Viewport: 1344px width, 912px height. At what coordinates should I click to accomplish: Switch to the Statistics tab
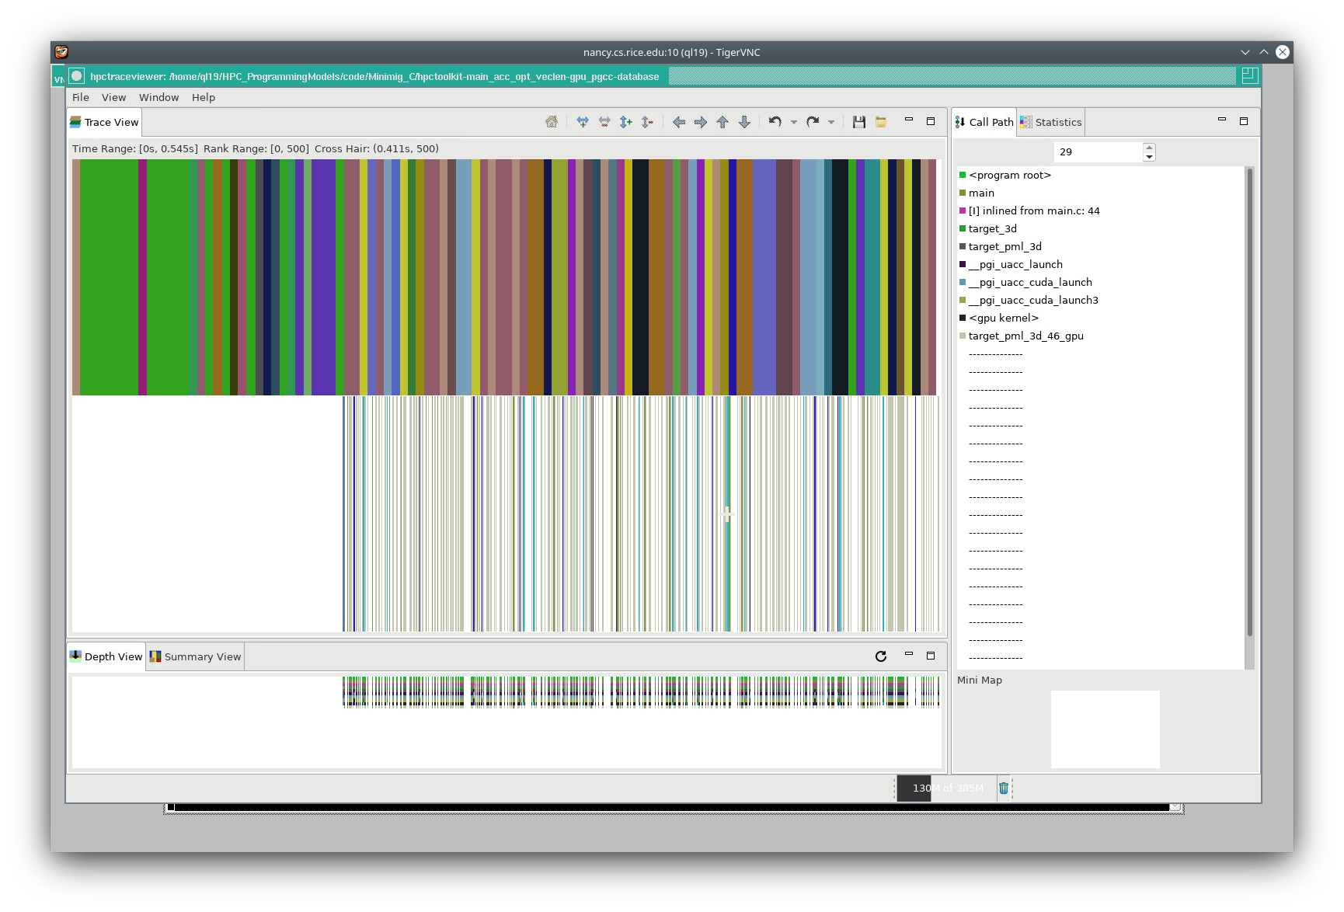click(1051, 122)
